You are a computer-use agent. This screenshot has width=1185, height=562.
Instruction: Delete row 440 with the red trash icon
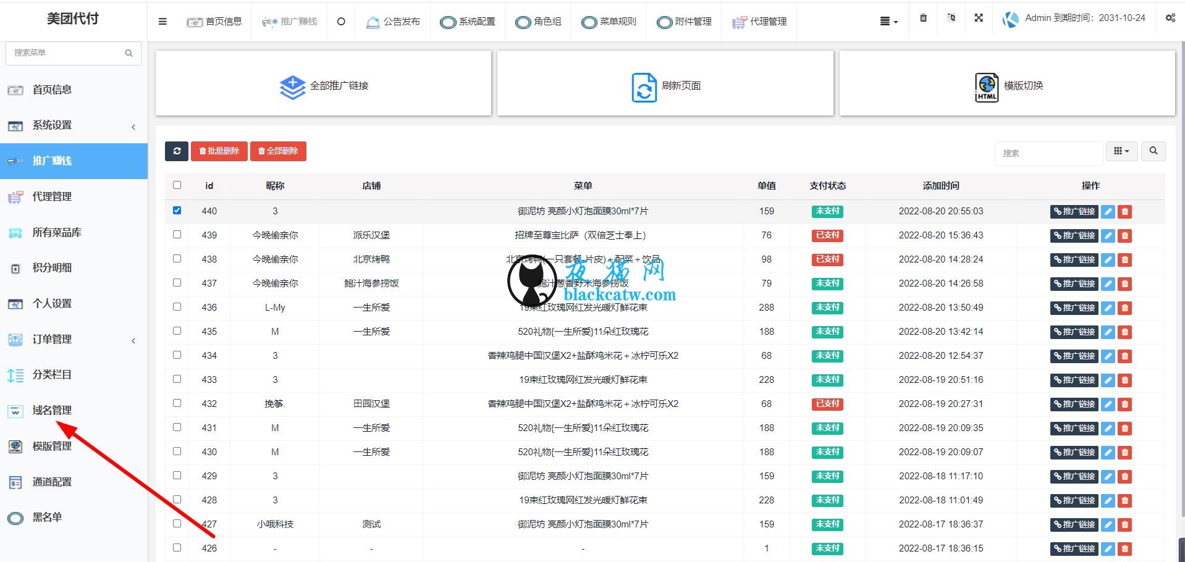1125,212
